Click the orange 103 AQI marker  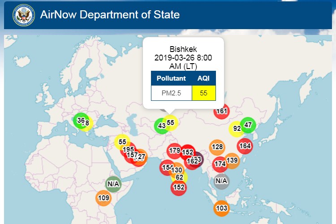(x=221, y=208)
